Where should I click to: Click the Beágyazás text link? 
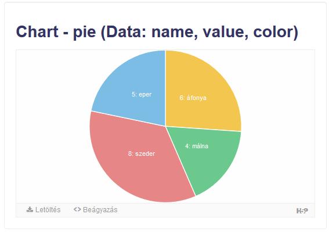[x=100, y=210]
